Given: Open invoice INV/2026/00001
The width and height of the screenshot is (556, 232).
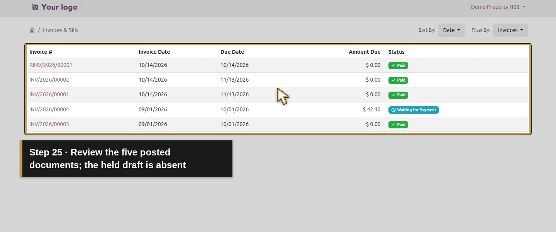Looking at the screenshot, I should coord(49,94).
